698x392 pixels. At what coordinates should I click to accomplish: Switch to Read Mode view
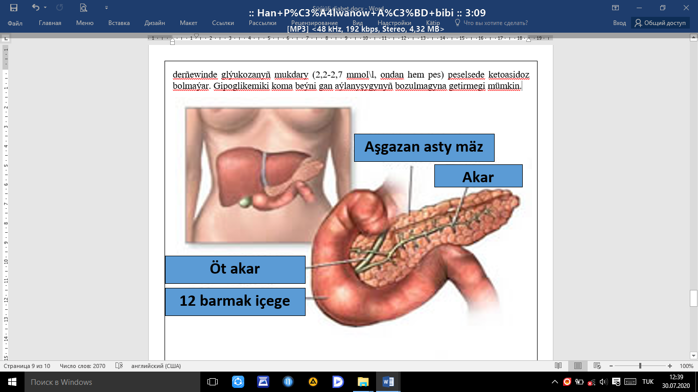tap(559, 366)
